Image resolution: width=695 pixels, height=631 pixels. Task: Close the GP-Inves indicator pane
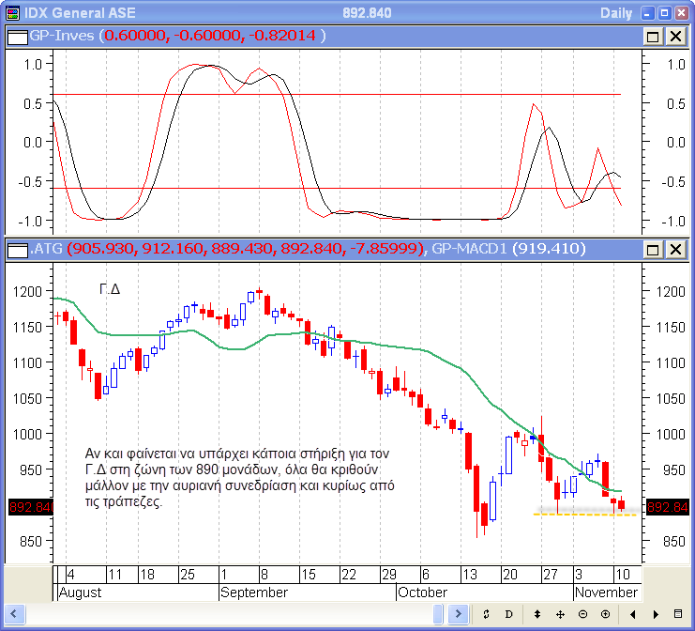674,36
